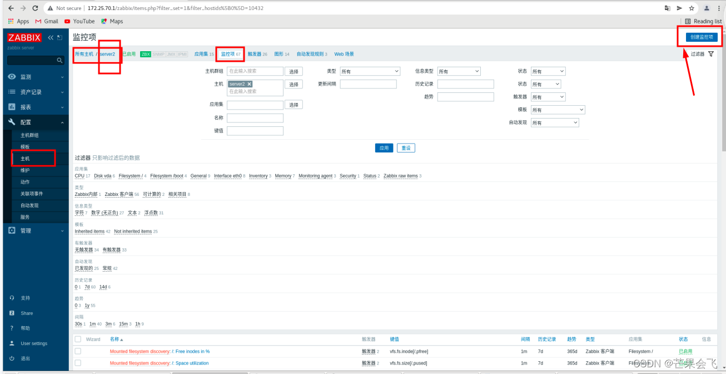Screen dimensions: 726x374
Task: Switch to the 应用集 15 tab
Action: coord(203,54)
